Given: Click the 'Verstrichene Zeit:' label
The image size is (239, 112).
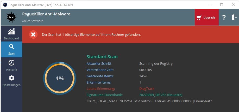Looking at the screenshot, I should point(100,70).
